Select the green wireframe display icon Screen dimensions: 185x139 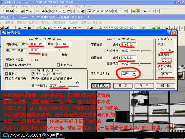coord(125,11)
